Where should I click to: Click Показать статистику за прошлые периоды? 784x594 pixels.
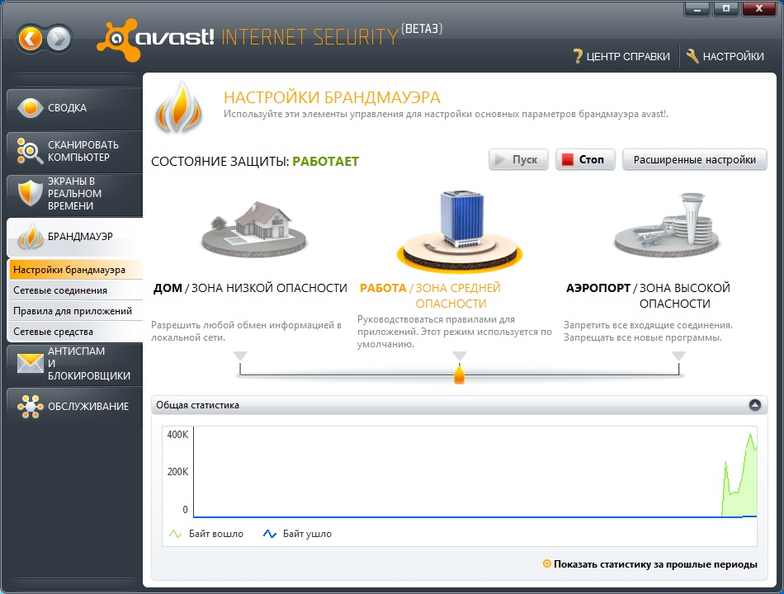pos(655,564)
